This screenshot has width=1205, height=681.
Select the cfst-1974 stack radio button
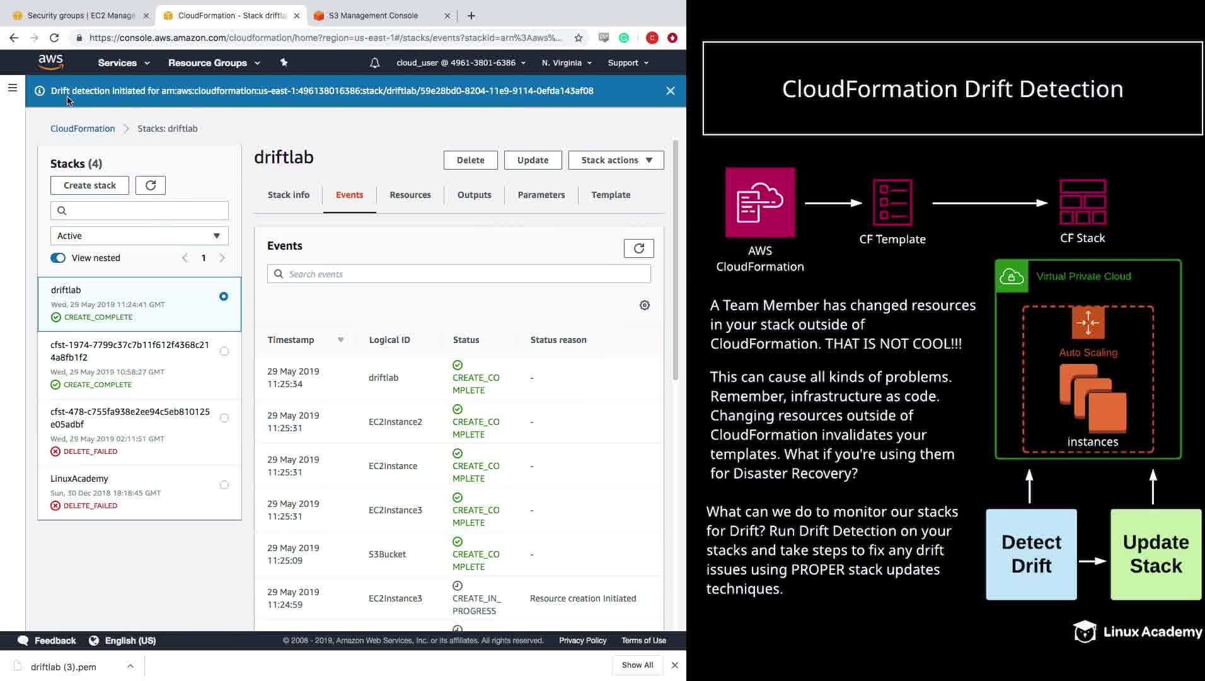click(224, 351)
